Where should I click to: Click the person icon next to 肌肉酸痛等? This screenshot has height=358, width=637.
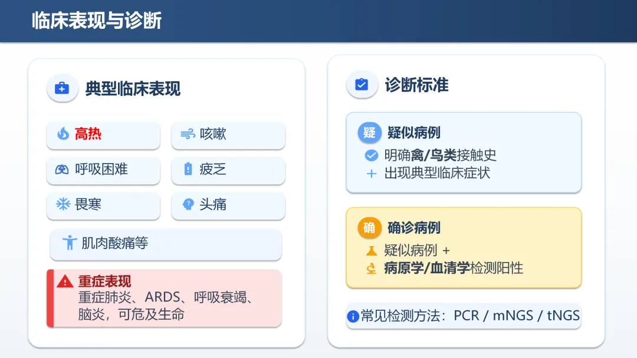tap(70, 243)
